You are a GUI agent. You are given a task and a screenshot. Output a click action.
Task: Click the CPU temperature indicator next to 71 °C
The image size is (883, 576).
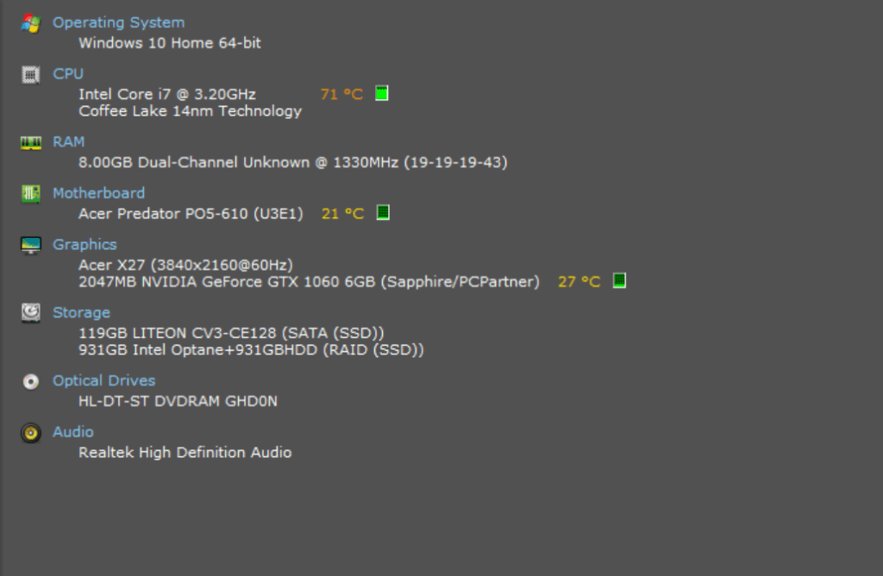(x=382, y=93)
